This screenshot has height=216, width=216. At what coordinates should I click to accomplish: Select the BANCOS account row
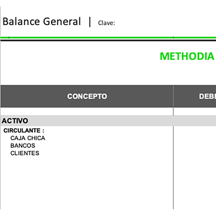23,146
